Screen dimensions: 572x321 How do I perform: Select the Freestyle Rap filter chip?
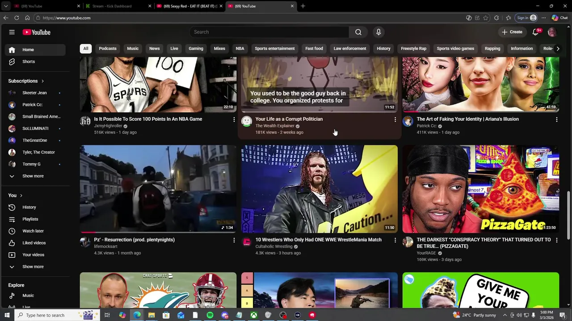(x=413, y=49)
